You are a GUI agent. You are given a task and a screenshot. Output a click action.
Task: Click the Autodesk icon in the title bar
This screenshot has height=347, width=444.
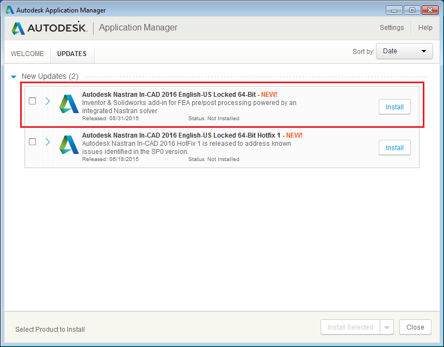[x=10, y=10]
